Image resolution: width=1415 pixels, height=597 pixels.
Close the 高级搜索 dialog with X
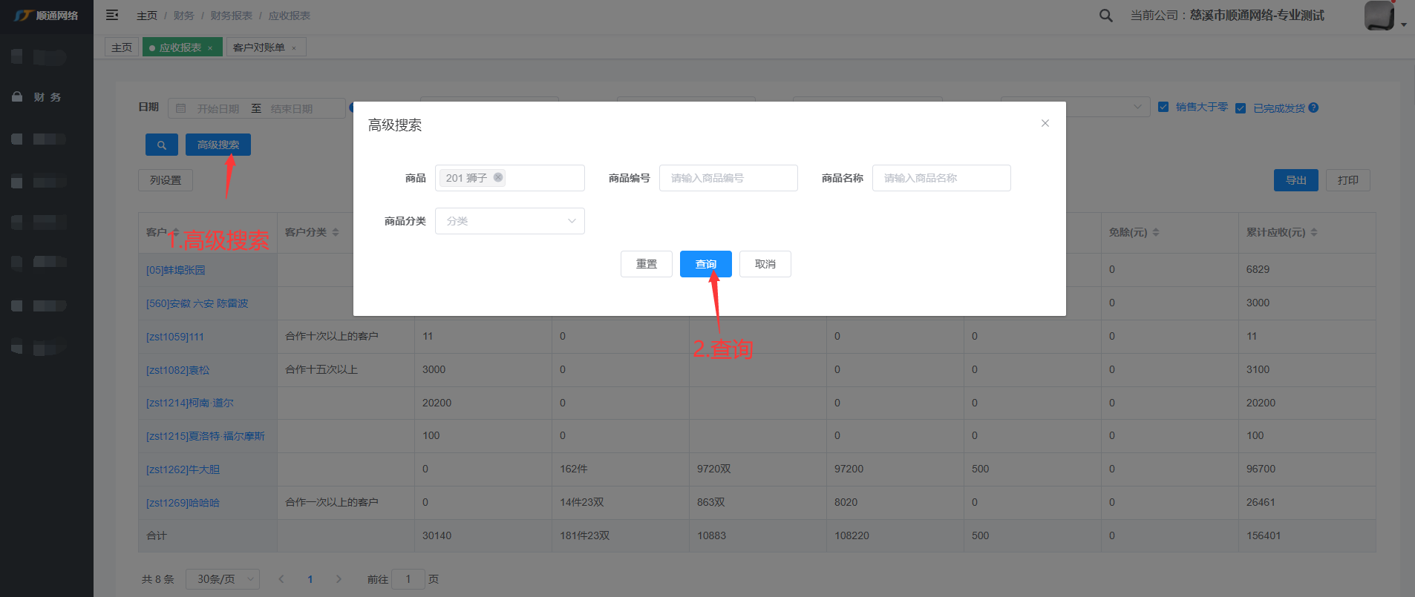[x=1045, y=123]
